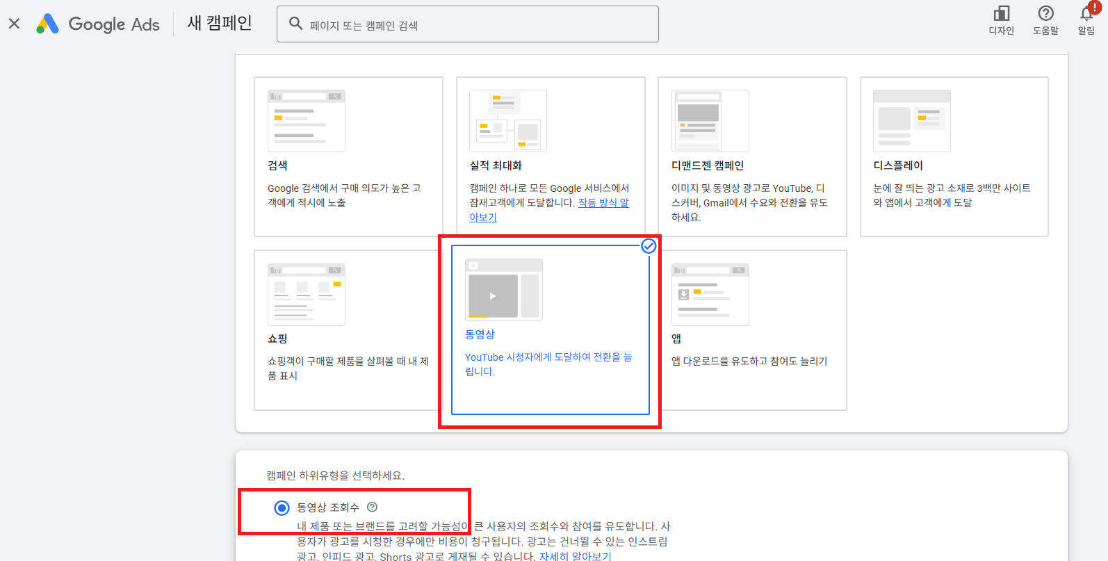Select the 검색 campaign type illustration
The height and width of the screenshot is (561, 1108).
coord(307,121)
